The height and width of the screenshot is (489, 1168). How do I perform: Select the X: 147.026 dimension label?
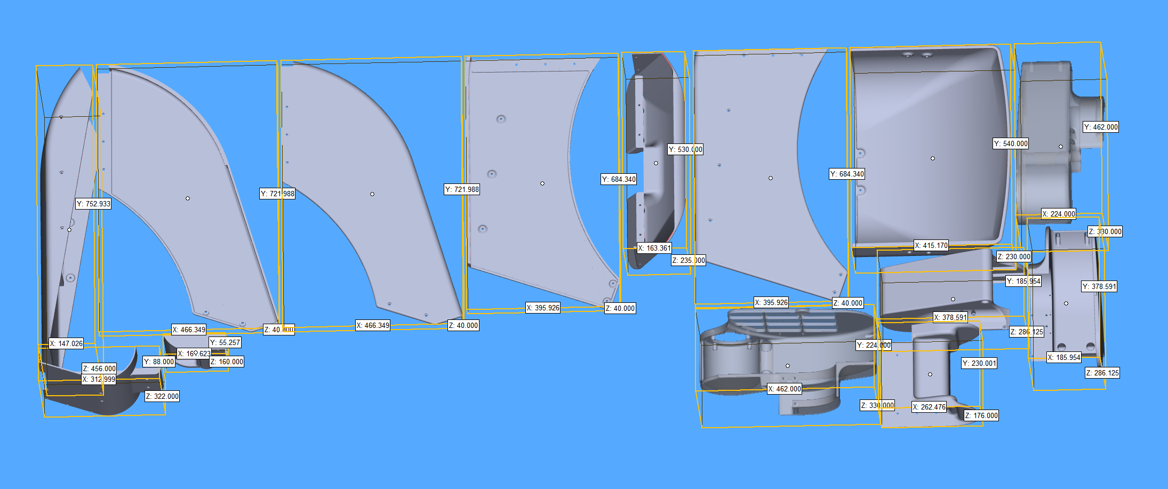66,343
